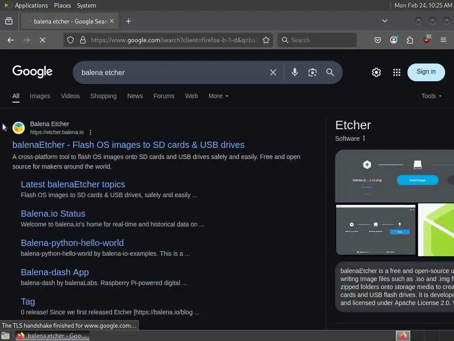The height and width of the screenshot is (341, 454).
Task: Click the Etcher knowledge panel title
Action: [353, 125]
